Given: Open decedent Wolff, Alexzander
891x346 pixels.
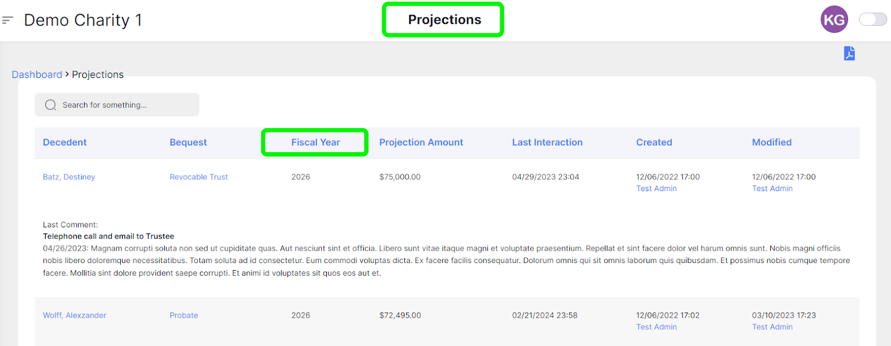Looking at the screenshot, I should [75, 315].
